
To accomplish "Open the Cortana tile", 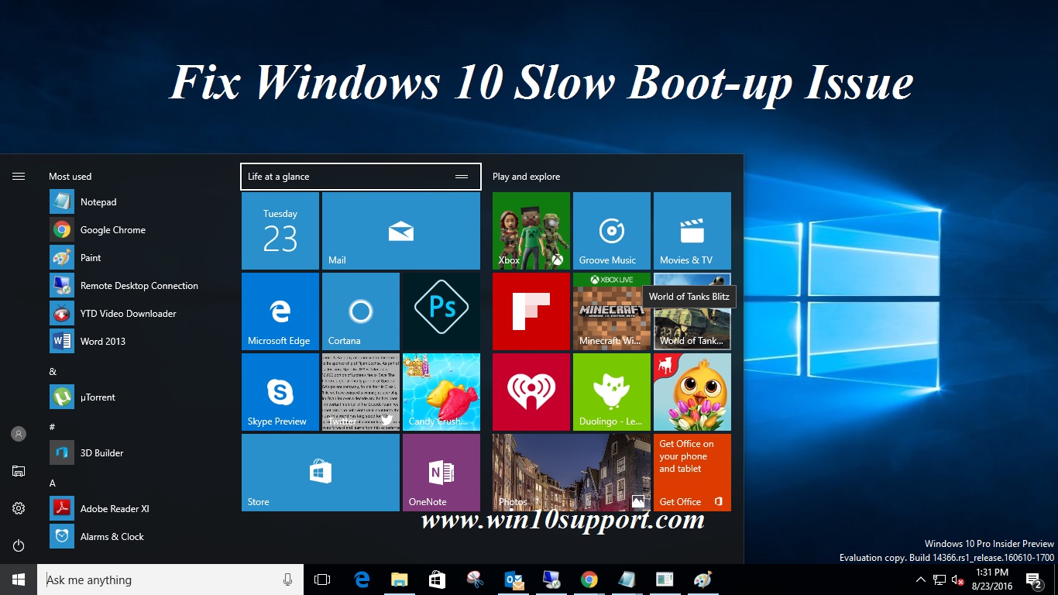I will coord(361,311).
